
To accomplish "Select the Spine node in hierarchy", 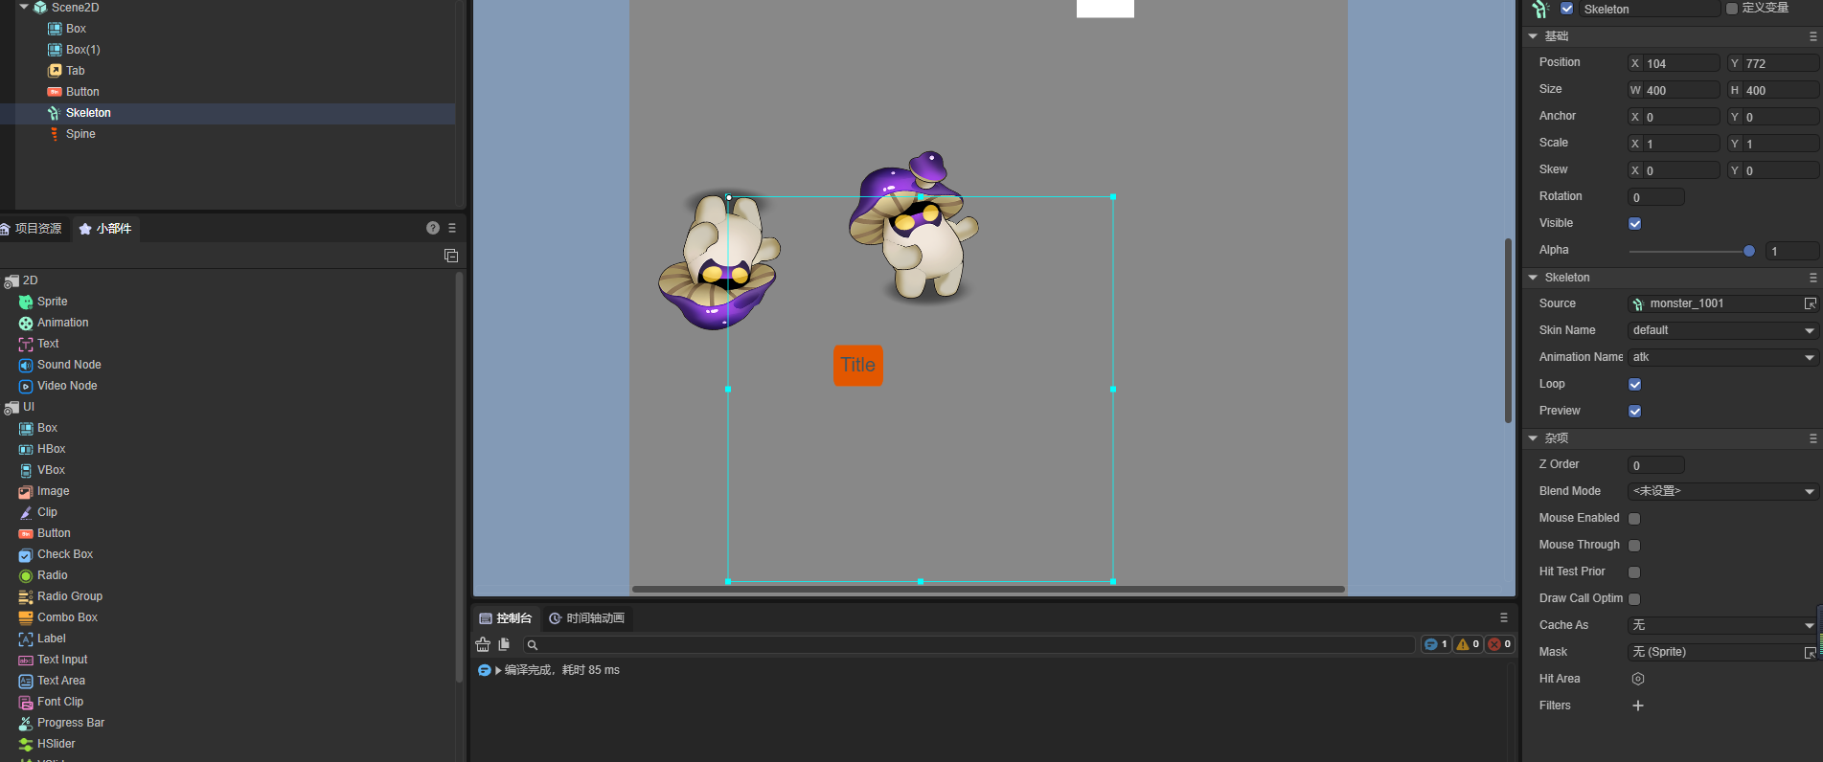I will tap(80, 134).
